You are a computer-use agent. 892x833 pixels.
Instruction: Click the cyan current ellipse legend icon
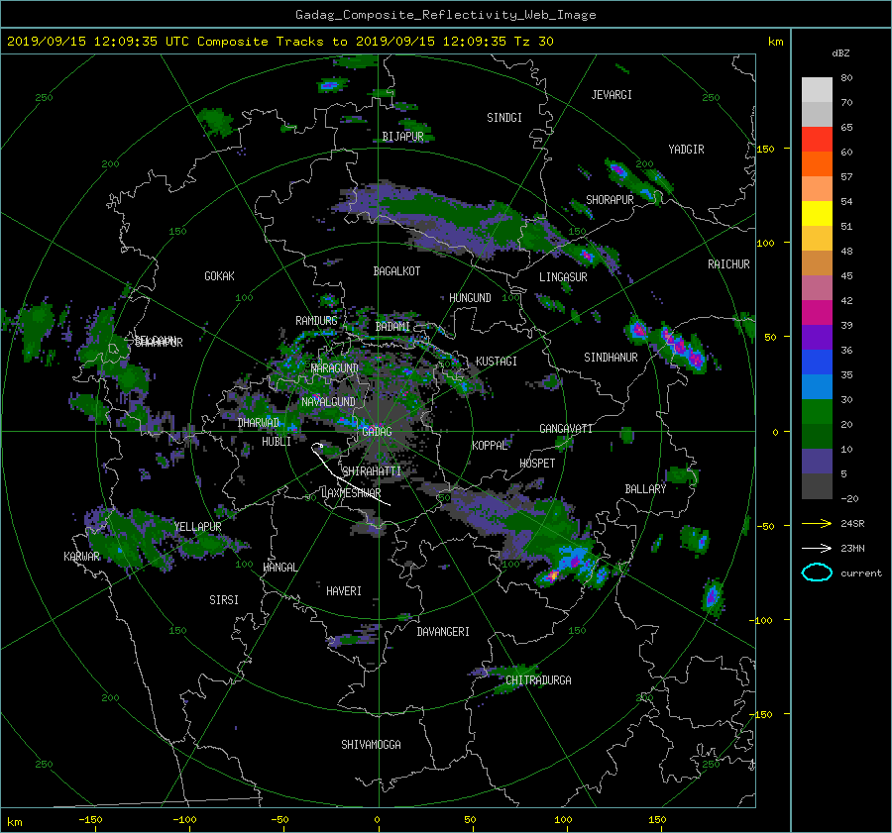point(817,573)
